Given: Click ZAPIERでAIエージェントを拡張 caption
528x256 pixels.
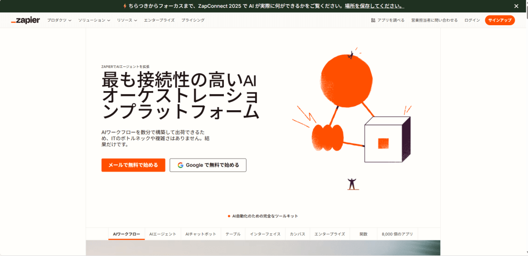Looking at the screenshot, I should pos(125,66).
